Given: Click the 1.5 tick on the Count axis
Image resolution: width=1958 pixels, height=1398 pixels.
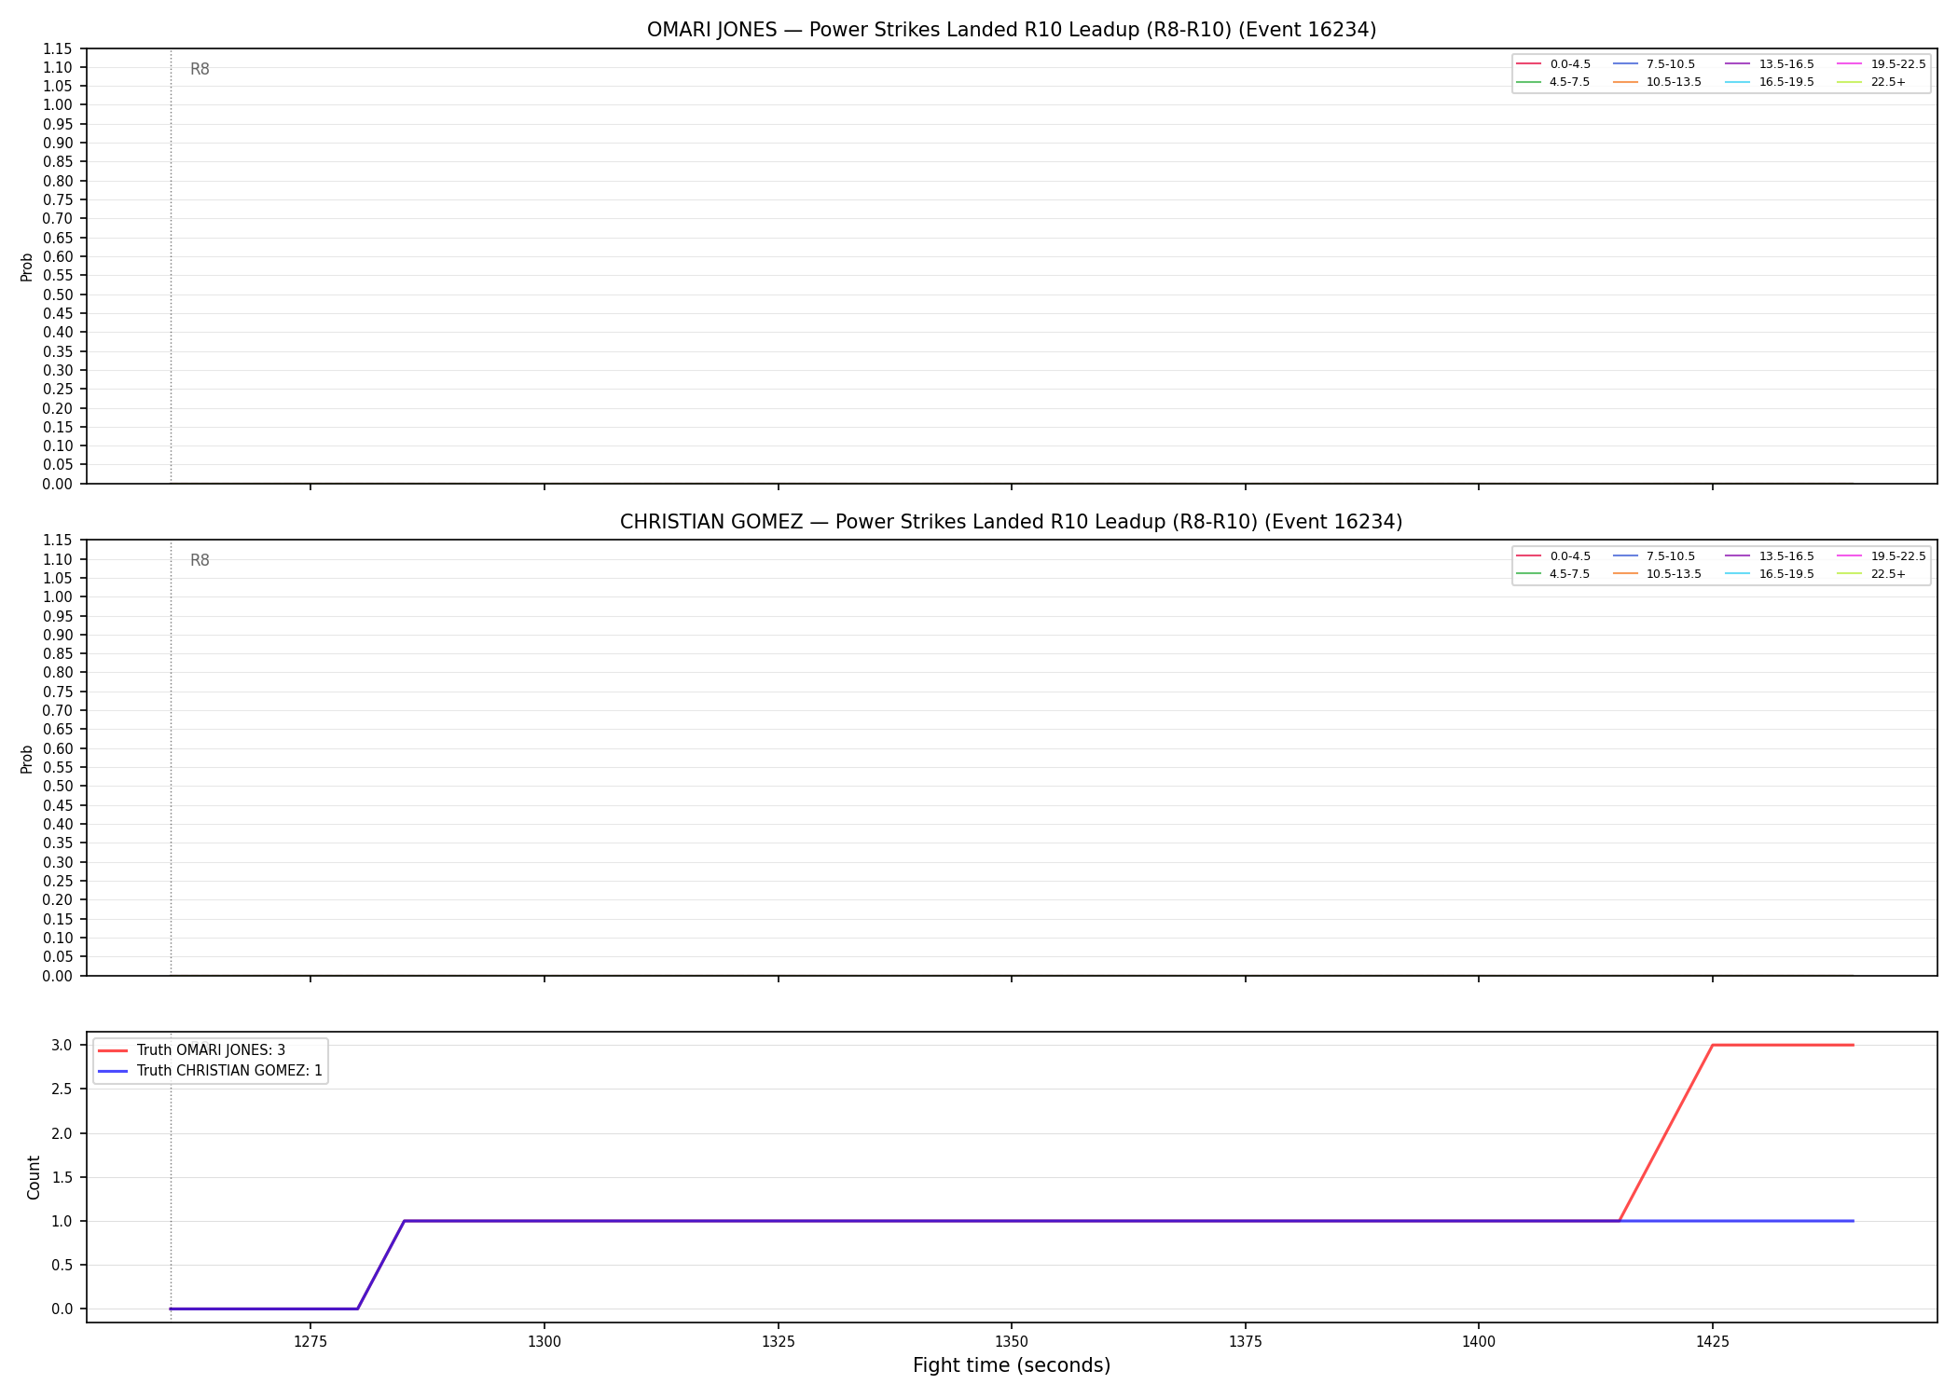Looking at the screenshot, I should (x=62, y=1177).
